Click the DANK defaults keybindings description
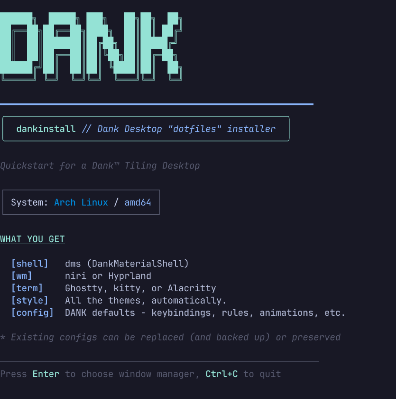This screenshot has height=399, width=396. 205,313
